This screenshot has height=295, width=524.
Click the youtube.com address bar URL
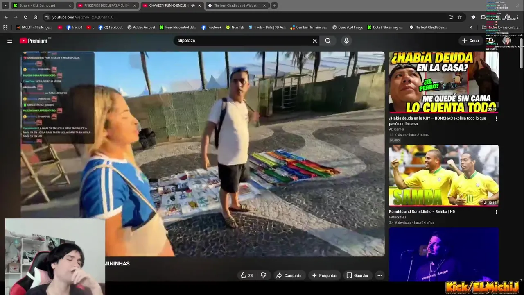(x=83, y=17)
